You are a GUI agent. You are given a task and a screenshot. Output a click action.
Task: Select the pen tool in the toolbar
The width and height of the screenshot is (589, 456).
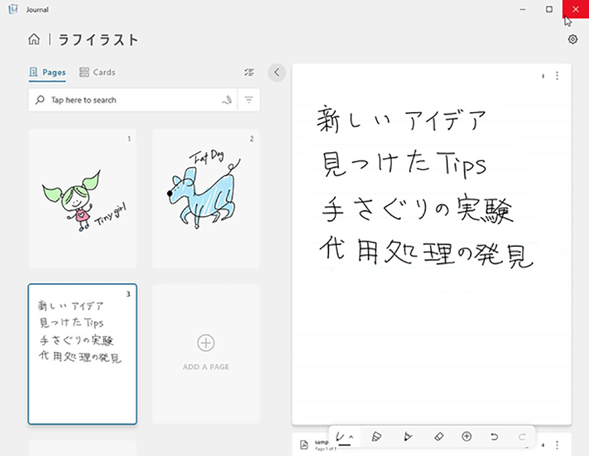tap(340, 437)
